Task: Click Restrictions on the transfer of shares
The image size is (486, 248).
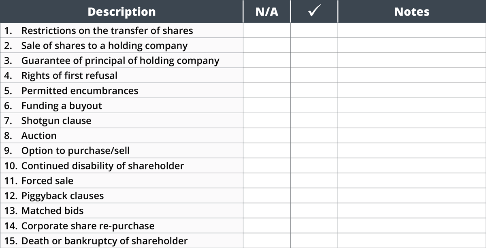Action: tap(107, 30)
